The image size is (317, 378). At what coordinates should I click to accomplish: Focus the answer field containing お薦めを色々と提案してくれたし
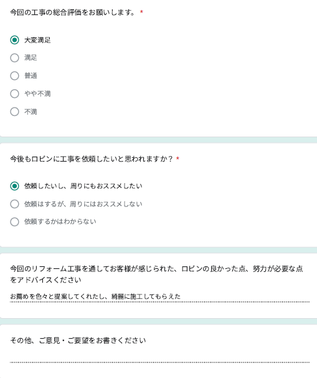click(159, 296)
